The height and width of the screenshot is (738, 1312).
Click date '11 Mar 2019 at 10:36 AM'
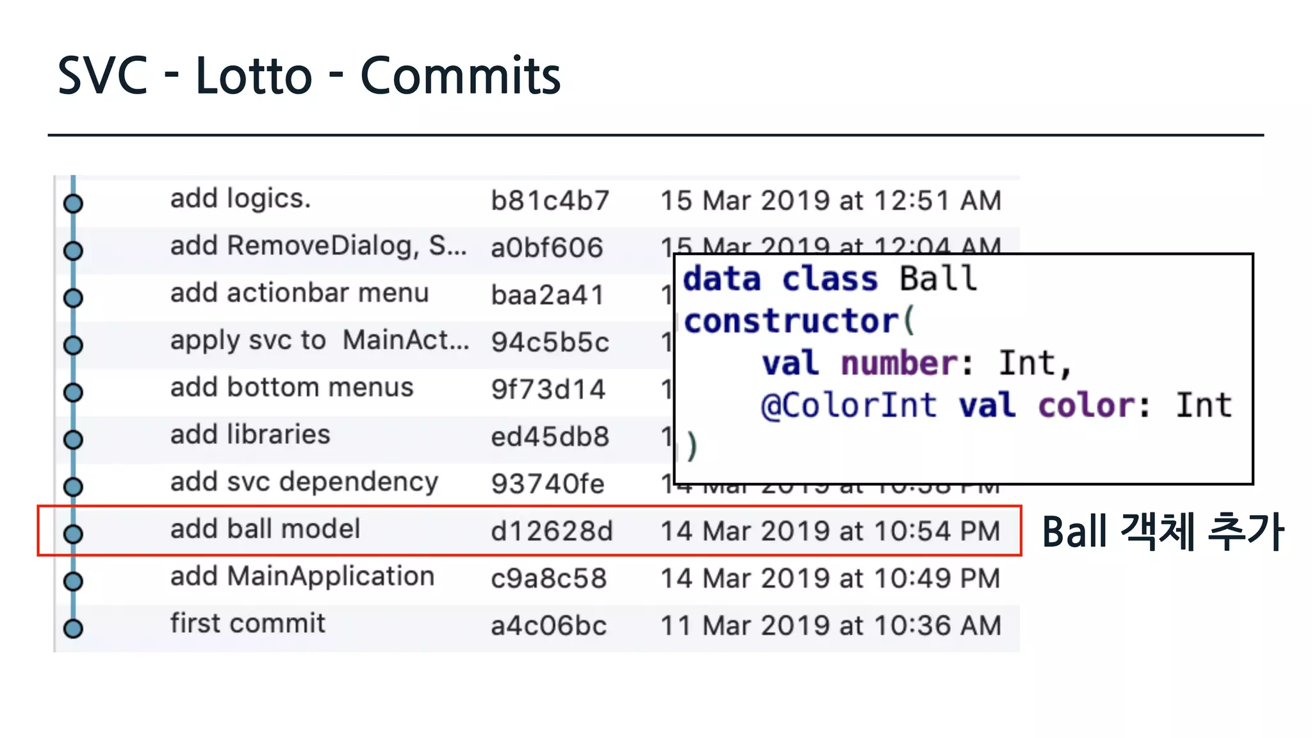click(830, 626)
